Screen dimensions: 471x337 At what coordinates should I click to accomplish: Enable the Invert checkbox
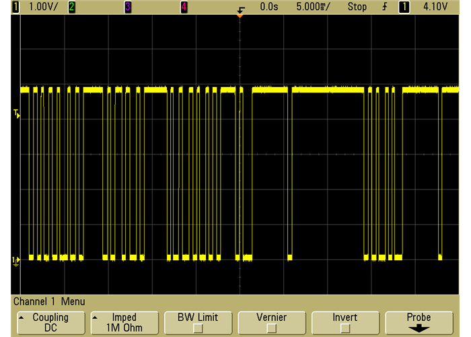pos(345,328)
